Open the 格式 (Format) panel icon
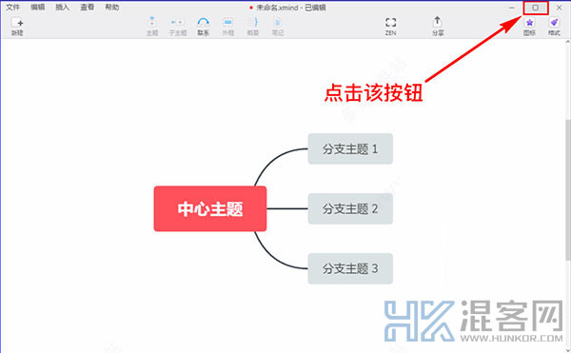This screenshot has width=571, height=353. pos(554,26)
